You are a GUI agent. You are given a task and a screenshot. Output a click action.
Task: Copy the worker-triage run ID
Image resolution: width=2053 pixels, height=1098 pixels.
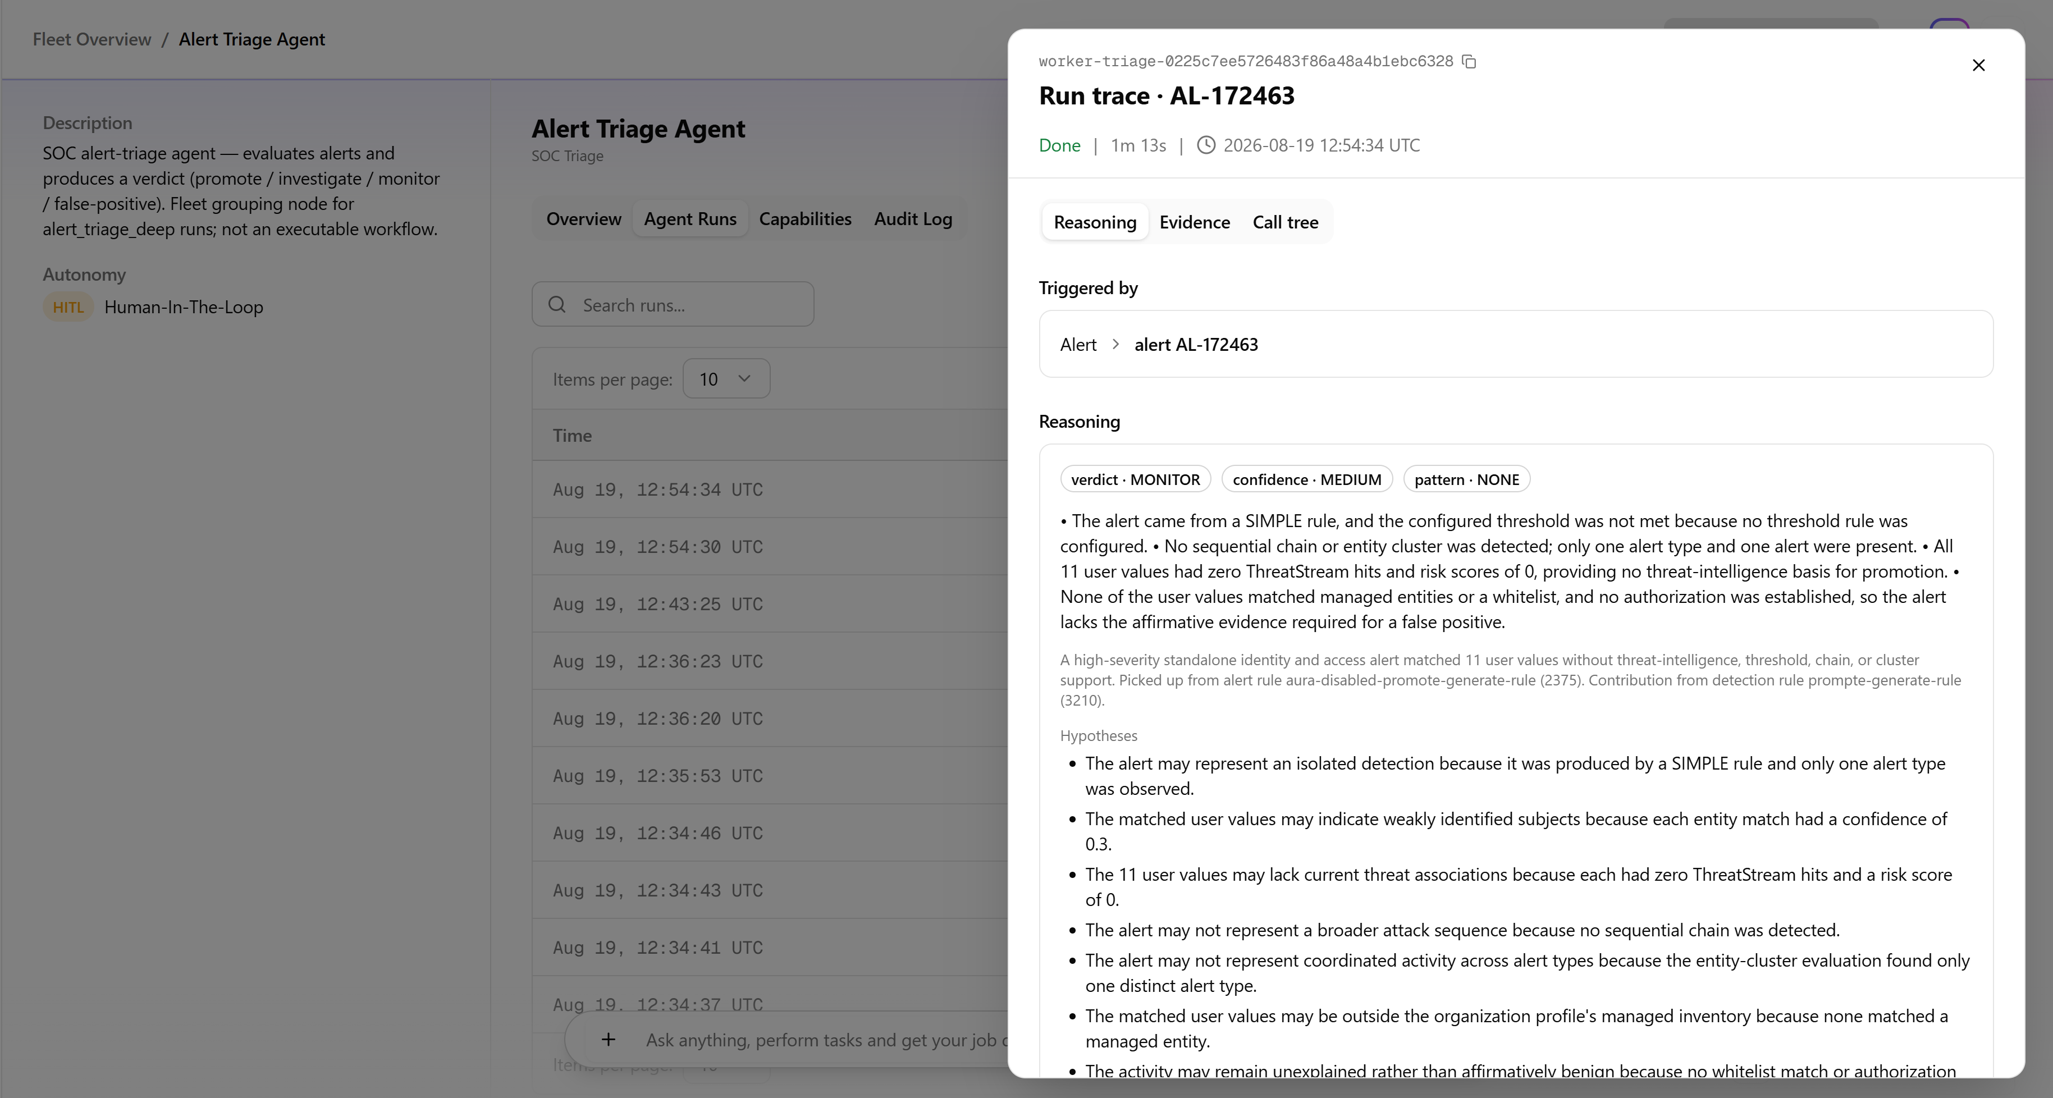(x=1470, y=61)
